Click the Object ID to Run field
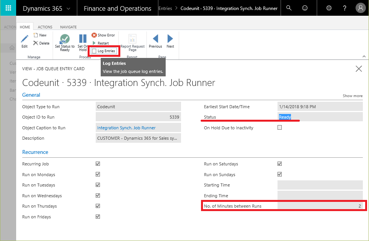Viewport: 369px width, 241px height. (x=138, y=117)
